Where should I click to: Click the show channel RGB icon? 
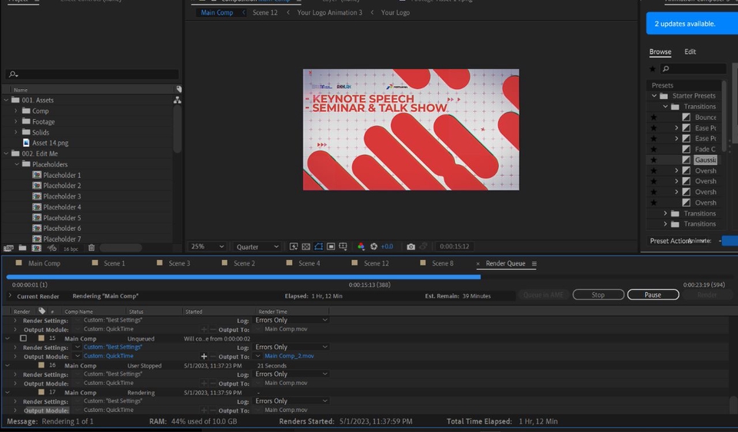pos(361,246)
